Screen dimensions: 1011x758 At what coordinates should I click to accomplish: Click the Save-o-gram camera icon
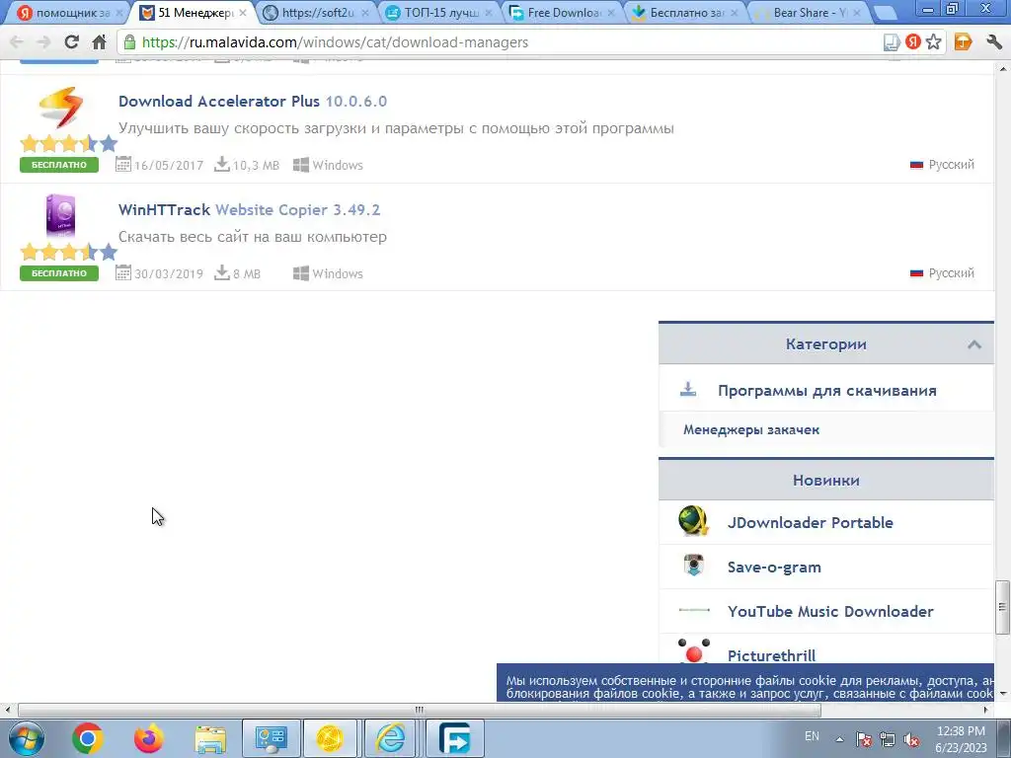click(x=694, y=566)
